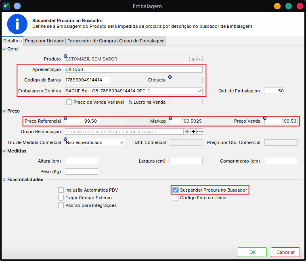Confirm with the OK button
This screenshot has width=306, height=261.
point(252,252)
